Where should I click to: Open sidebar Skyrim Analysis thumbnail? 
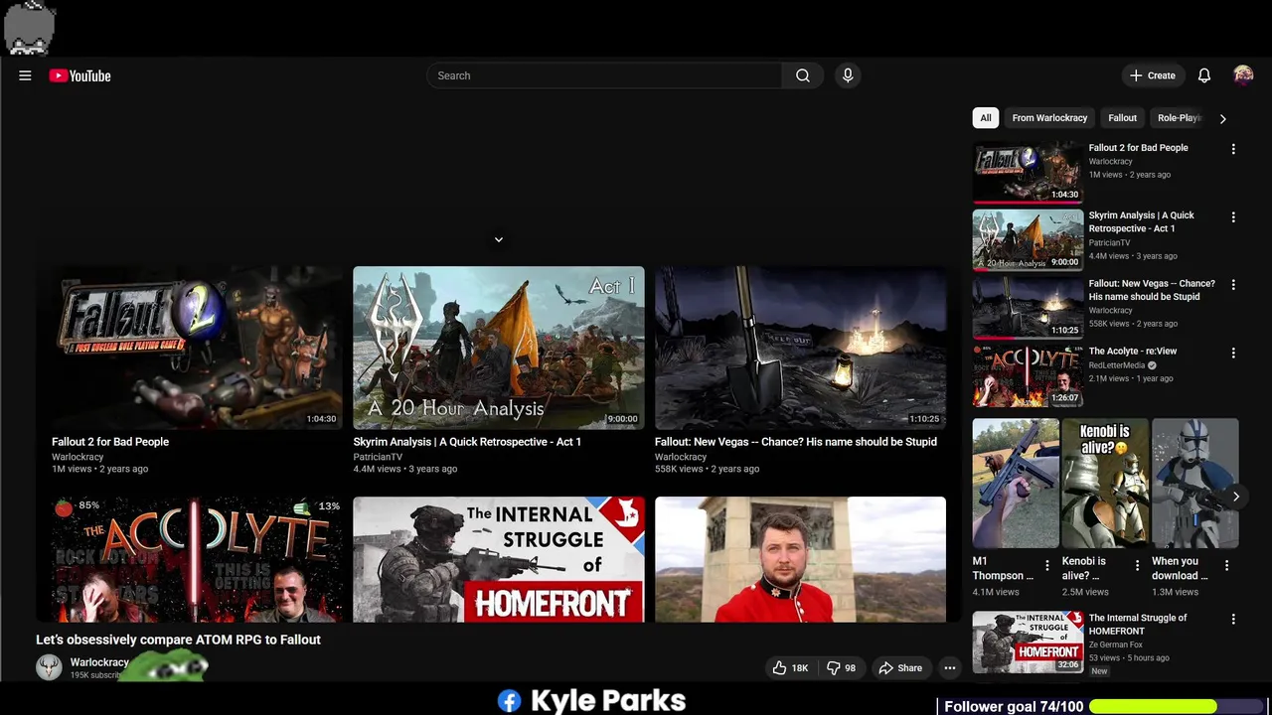click(x=1028, y=239)
